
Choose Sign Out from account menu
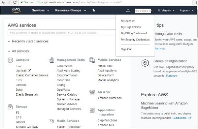click(x=126, y=49)
